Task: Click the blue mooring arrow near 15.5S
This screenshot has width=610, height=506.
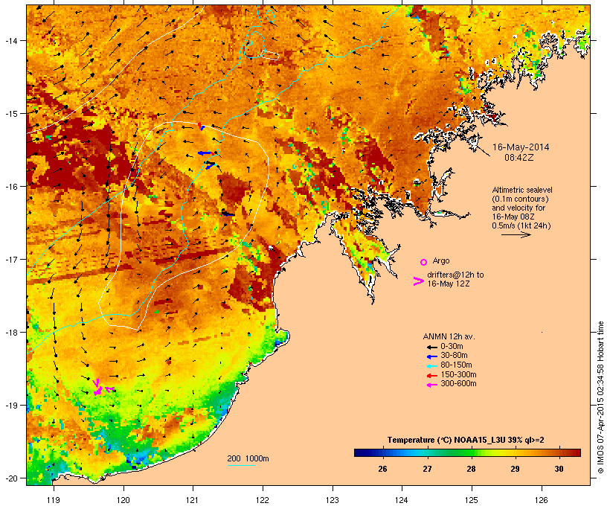Action: point(205,153)
